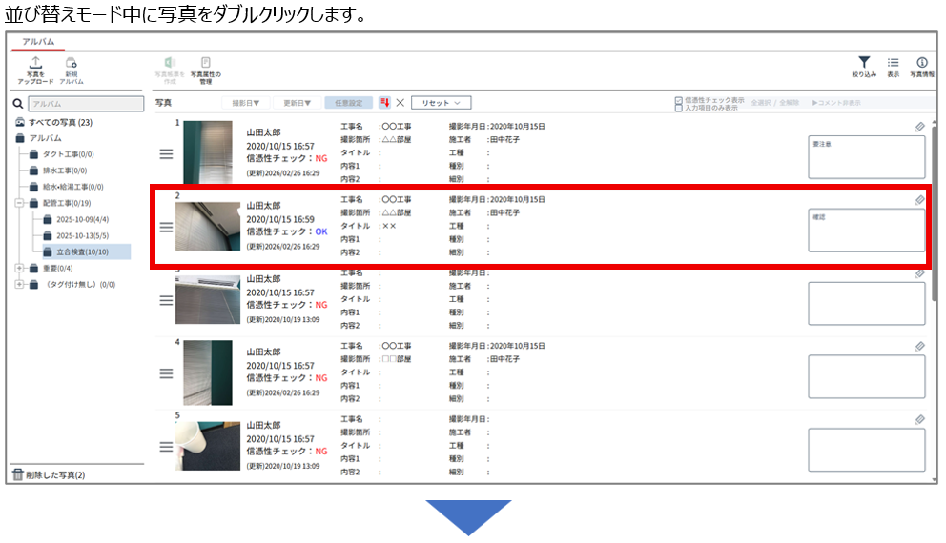Switch to the アルバム tab
Viewport: 946px width, 543px height.
pos(38,42)
